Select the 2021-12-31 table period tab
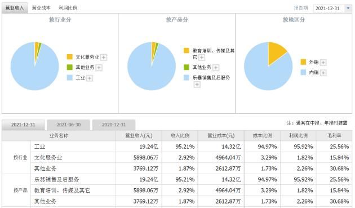Screen dimensions: 355x208 (23, 125)
